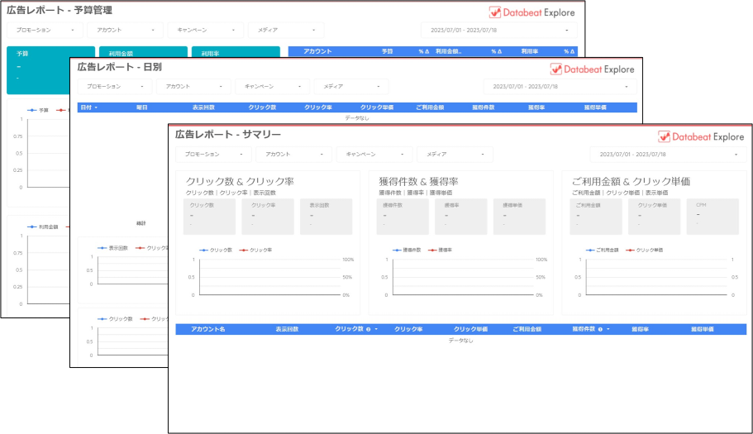
Task: Click date range field in 予算管理 report
Action: coord(498,30)
